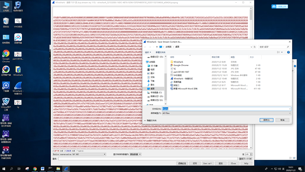Viewport: 305px width, 172px height.
Task: Click the Wireshark taskbar icon
Action: click(x=66, y=169)
